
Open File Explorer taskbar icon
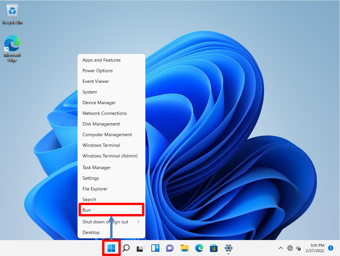point(185,248)
